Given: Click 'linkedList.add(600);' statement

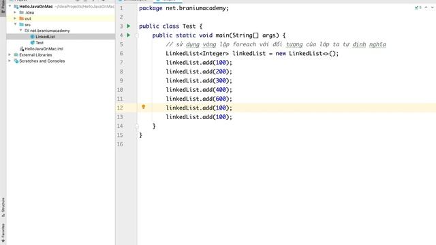Looking at the screenshot, I should tap(199, 99).
